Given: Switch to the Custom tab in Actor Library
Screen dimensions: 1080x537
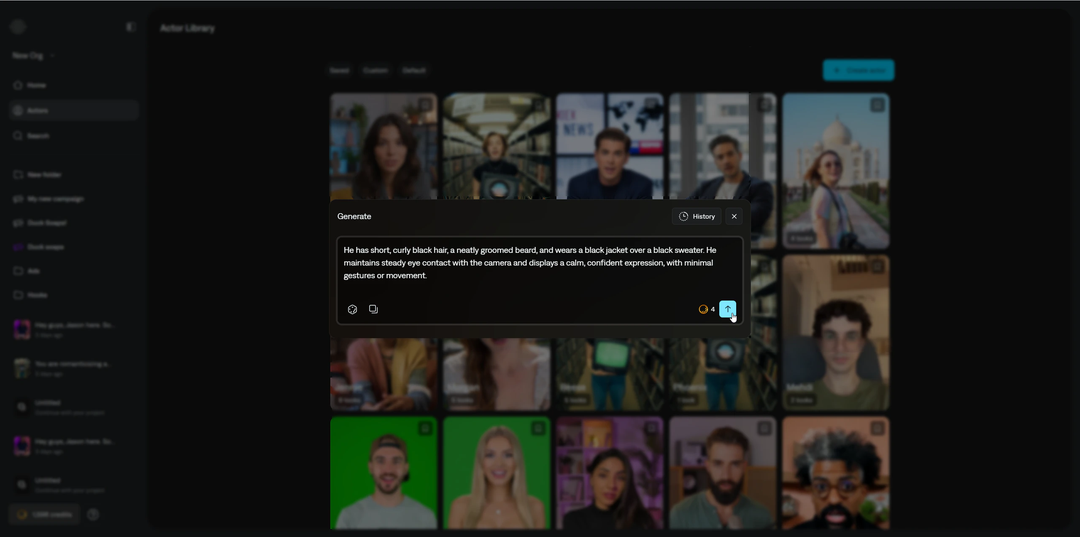Looking at the screenshot, I should [375, 71].
